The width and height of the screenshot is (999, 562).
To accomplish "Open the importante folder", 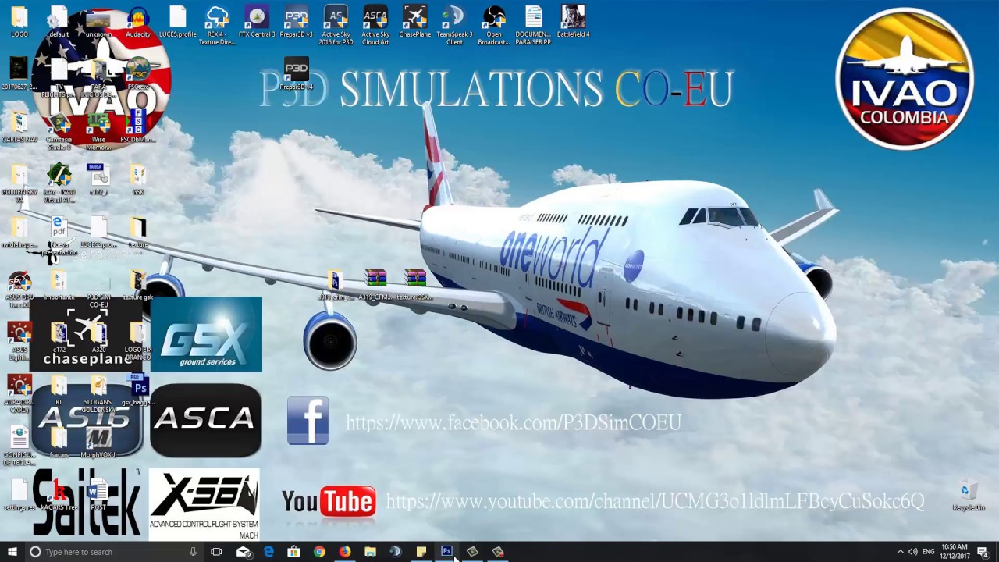I will click(59, 285).
